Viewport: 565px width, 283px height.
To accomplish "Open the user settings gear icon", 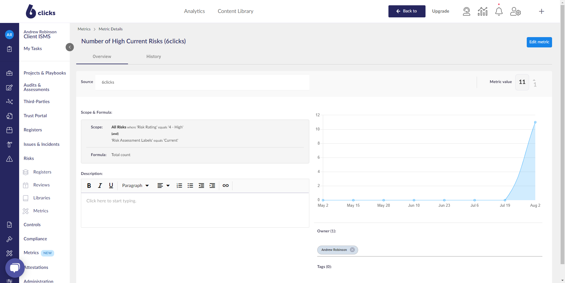I will [x=515, y=11].
